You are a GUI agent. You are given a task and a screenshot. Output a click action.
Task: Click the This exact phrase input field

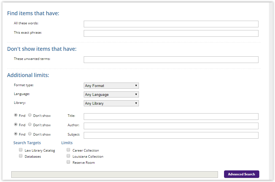(171, 33)
